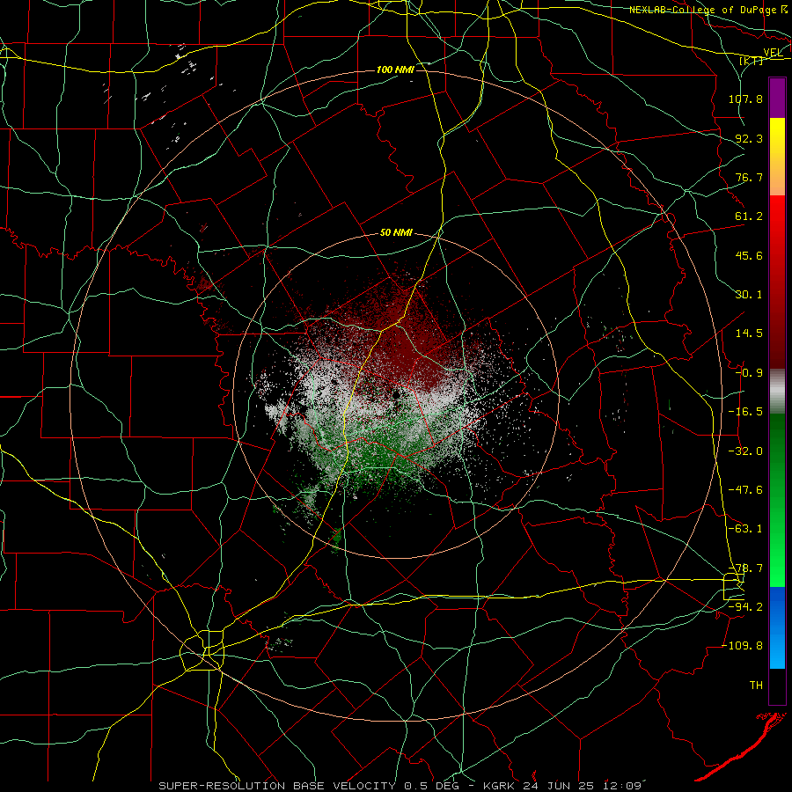
Task: Click the -47.6 value on velocity scale
Action: [x=745, y=490]
